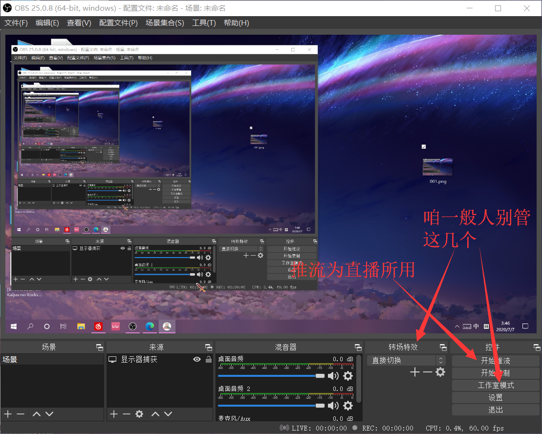542x434 pixels.
Task: Open the gear settings for 桌面音频
Action: tap(348, 376)
